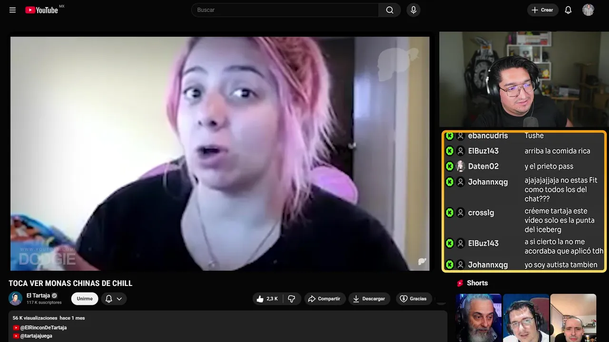The height and width of the screenshot is (342, 609).
Task: Click the magnifier search button
Action: pyautogui.click(x=390, y=10)
